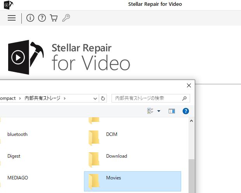Click the key activation icon

(x=66, y=18)
